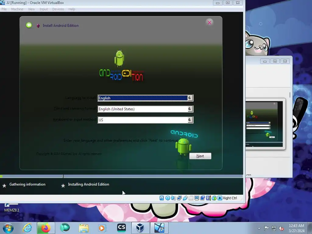
Task: Click the scrollbar in background VirtualBox window
Action: (x=290, y=95)
